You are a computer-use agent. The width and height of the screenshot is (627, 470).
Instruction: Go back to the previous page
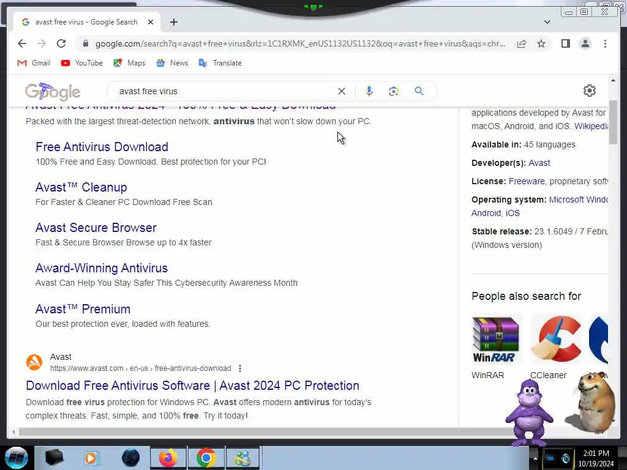pyautogui.click(x=22, y=43)
